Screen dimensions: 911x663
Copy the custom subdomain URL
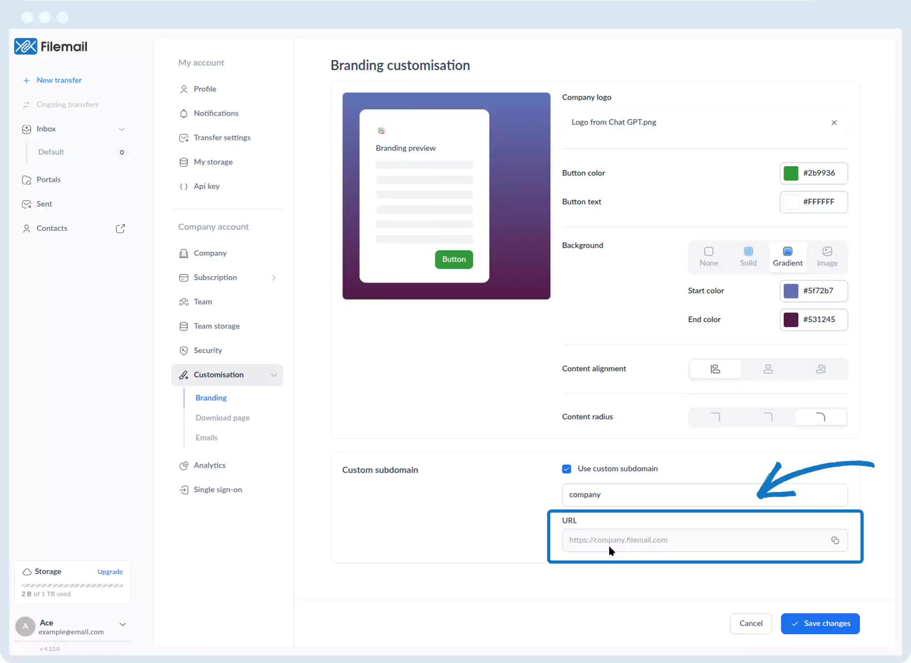[x=835, y=540]
